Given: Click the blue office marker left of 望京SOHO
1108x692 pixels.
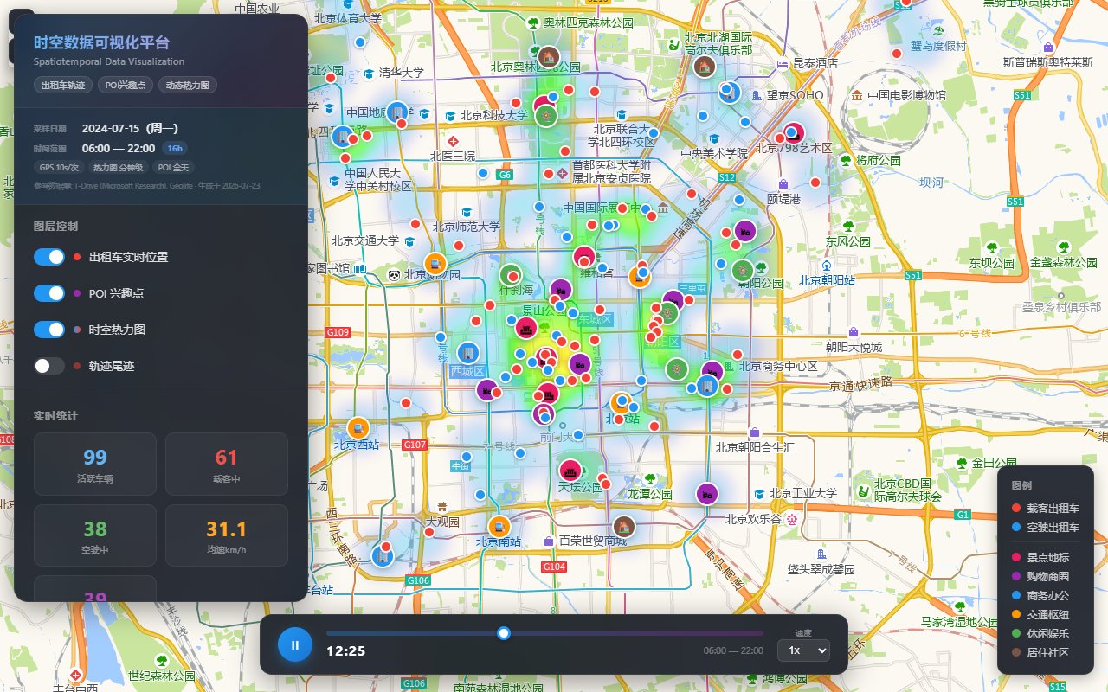Looking at the screenshot, I should pyautogui.click(x=730, y=93).
